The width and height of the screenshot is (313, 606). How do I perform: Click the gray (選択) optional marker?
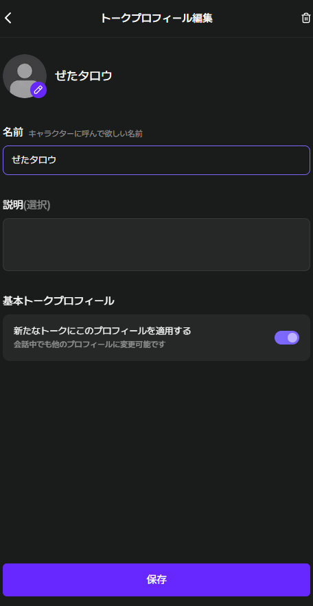point(36,205)
